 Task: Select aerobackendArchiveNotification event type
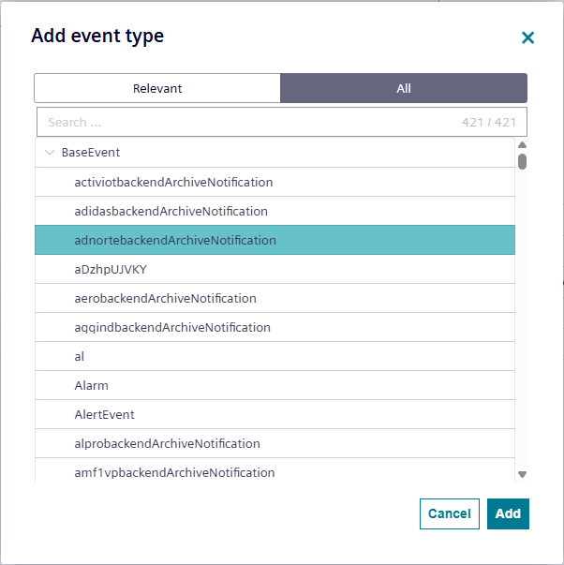[x=165, y=298]
